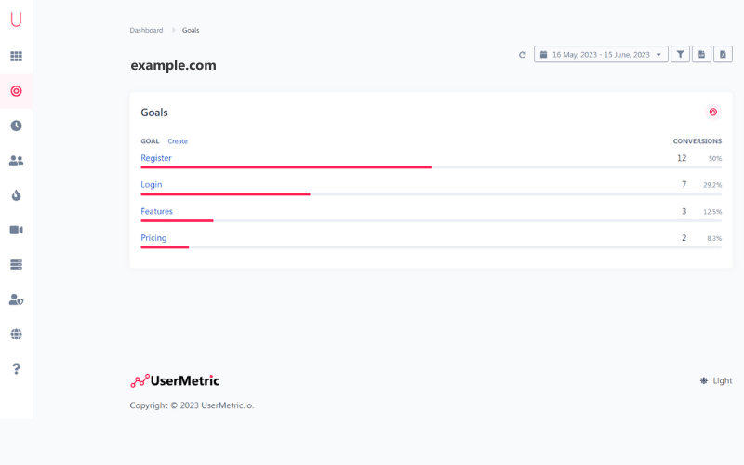This screenshot has width=744, height=465.
Task: Click the U logo in the sidebar
Action: point(16,20)
